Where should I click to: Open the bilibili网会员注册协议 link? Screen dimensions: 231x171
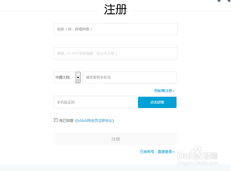click(94, 121)
